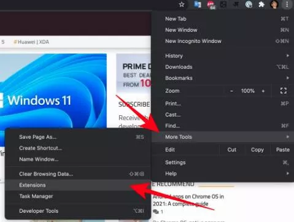Click Paste in the Edit row
The image size is (294, 222).
click(283, 150)
